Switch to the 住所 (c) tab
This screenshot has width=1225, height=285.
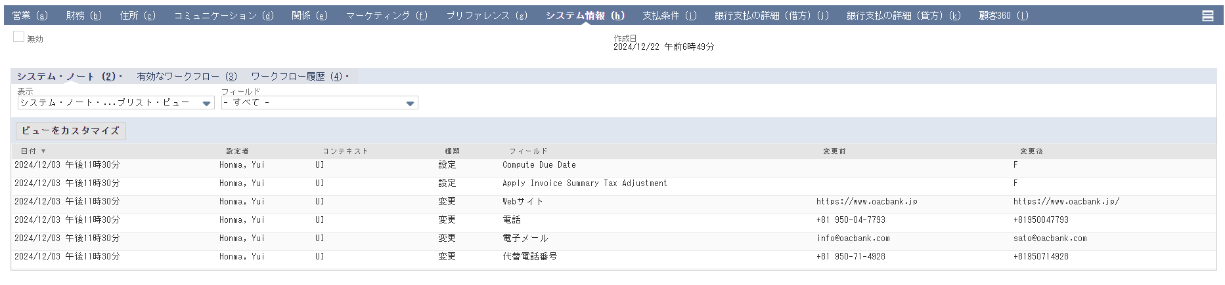coord(138,16)
